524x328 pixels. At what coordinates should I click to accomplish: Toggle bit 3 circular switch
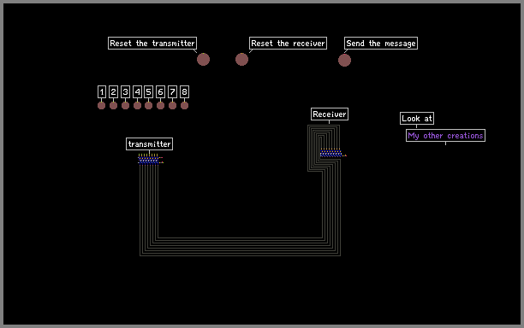125,106
